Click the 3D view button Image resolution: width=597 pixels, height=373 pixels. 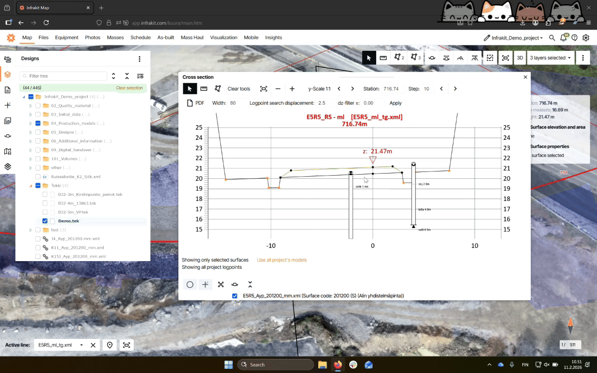[x=520, y=58]
